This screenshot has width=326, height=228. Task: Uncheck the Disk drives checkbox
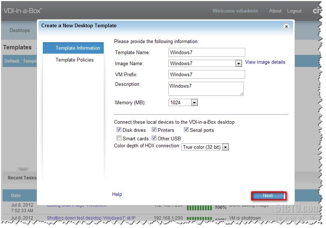pyautogui.click(x=119, y=130)
